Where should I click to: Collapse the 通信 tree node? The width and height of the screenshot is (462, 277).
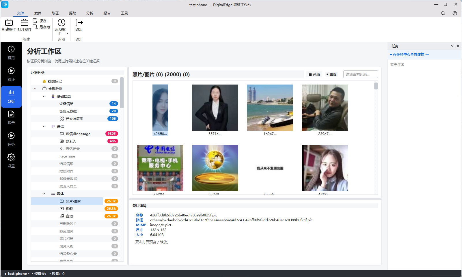[x=44, y=126]
